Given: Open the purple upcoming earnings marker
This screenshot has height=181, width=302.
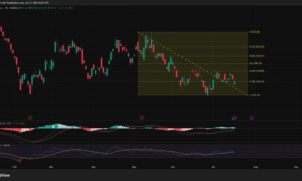Looking at the screenshot, I should click(x=252, y=118).
